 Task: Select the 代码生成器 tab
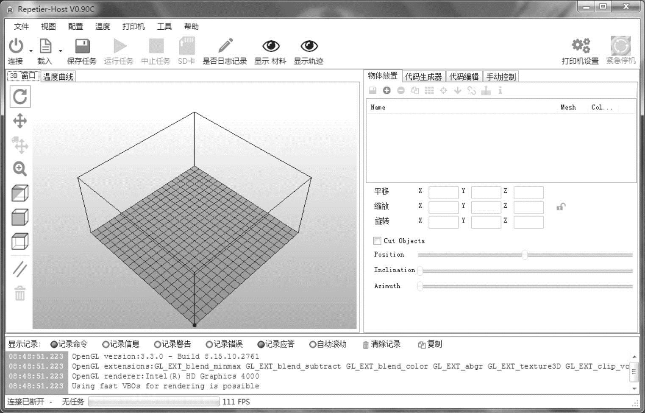pyautogui.click(x=423, y=77)
